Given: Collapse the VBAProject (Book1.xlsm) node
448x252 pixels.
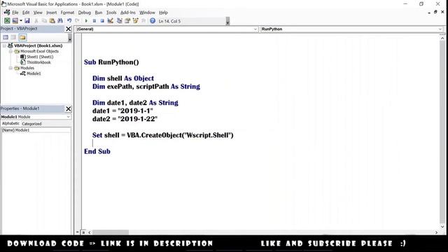Looking at the screenshot, I should click(4, 45).
